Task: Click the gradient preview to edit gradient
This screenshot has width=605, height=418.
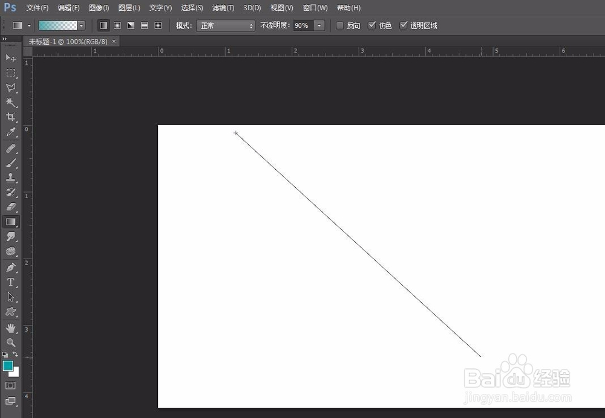Action: [x=58, y=25]
